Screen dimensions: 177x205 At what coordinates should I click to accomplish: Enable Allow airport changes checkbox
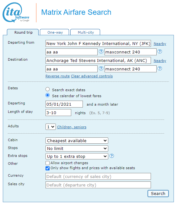pos(47,163)
